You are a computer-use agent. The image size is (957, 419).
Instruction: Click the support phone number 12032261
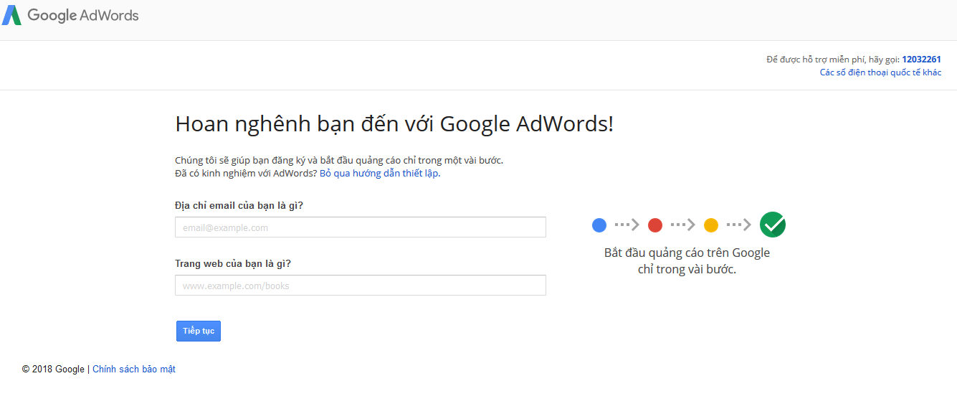[x=922, y=60]
